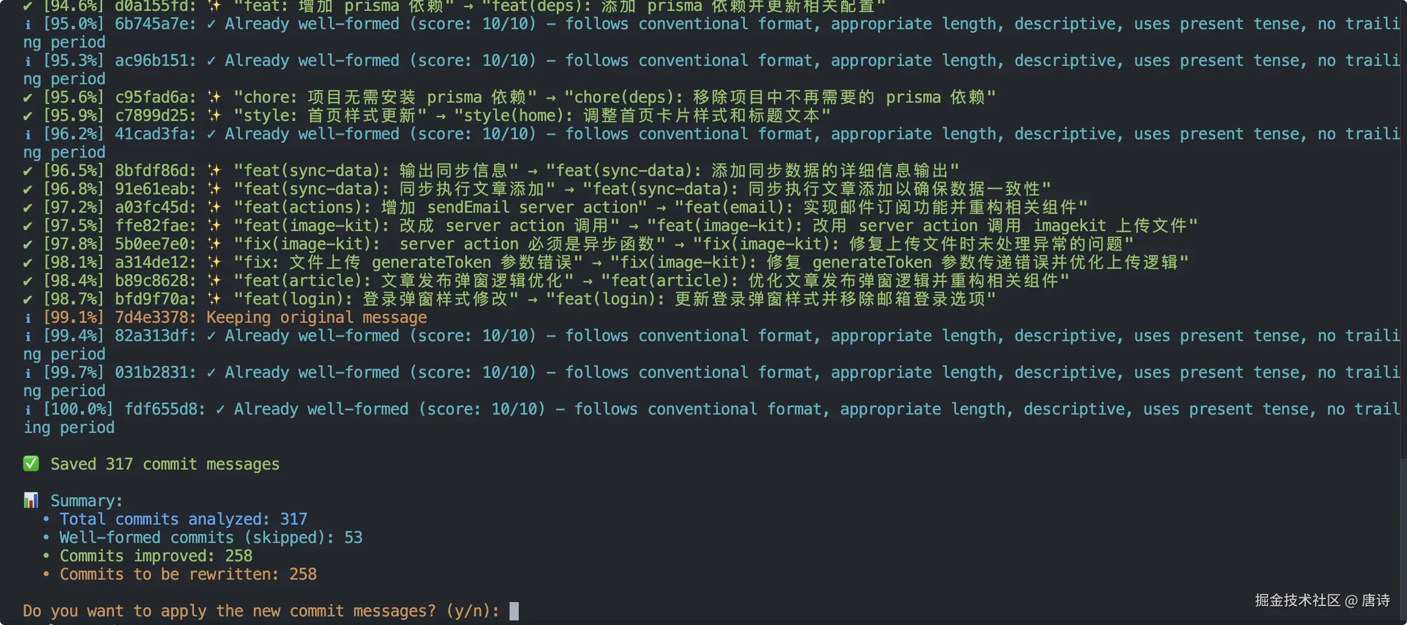Click the commit hash ffe82fae
Screen dimensions: 1407x625
pos(153,225)
